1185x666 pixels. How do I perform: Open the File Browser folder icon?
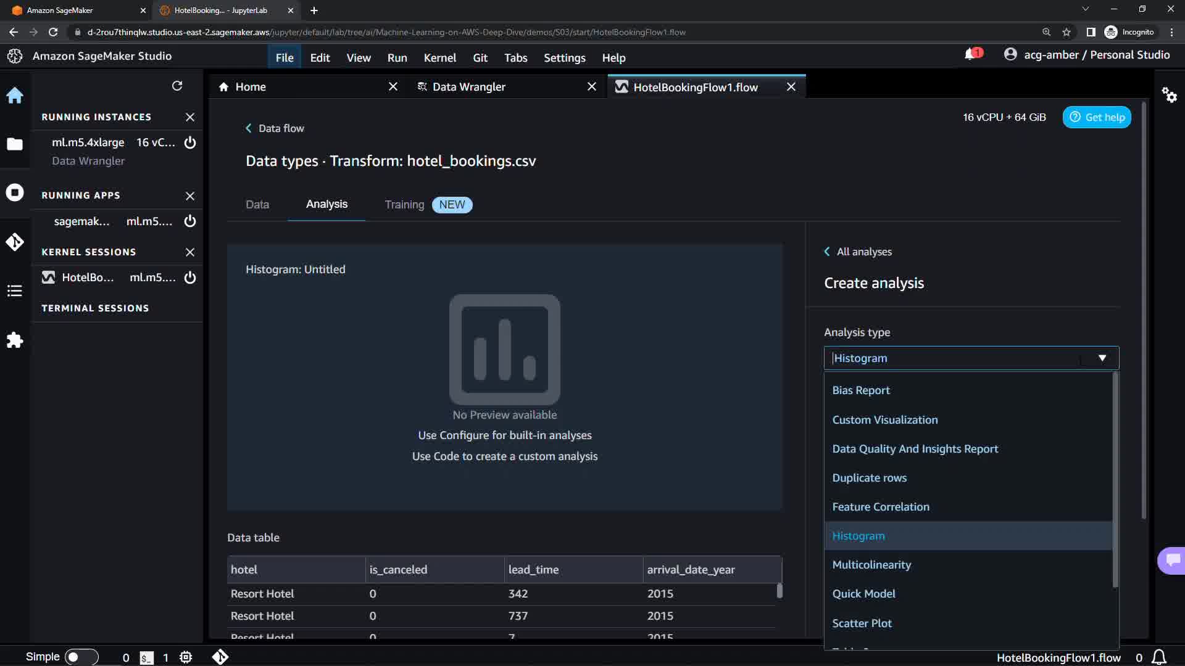[x=15, y=144]
